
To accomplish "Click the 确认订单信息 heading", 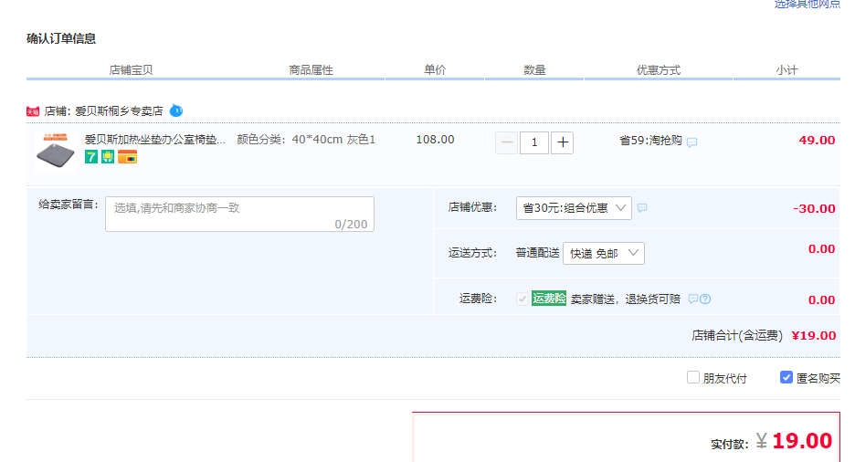I will tap(61, 38).
